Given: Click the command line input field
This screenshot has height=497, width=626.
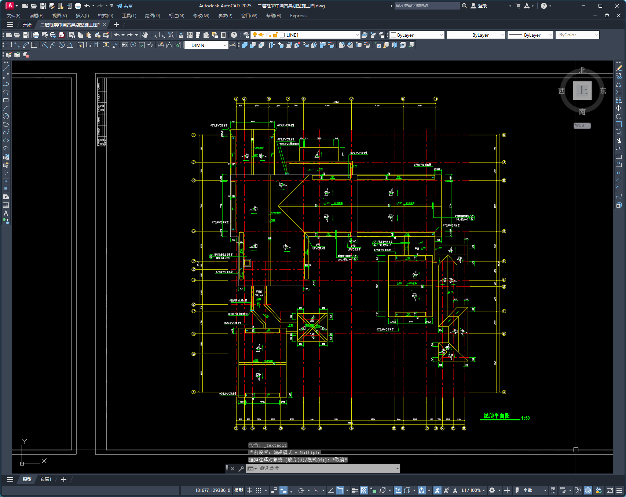Looking at the screenshot, I should pos(326,468).
